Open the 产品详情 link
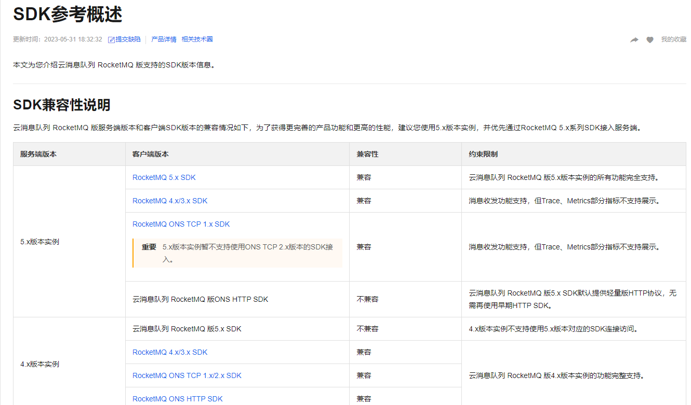Image resolution: width=691 pixels, height=405 pixels. [x=164, y=39]
